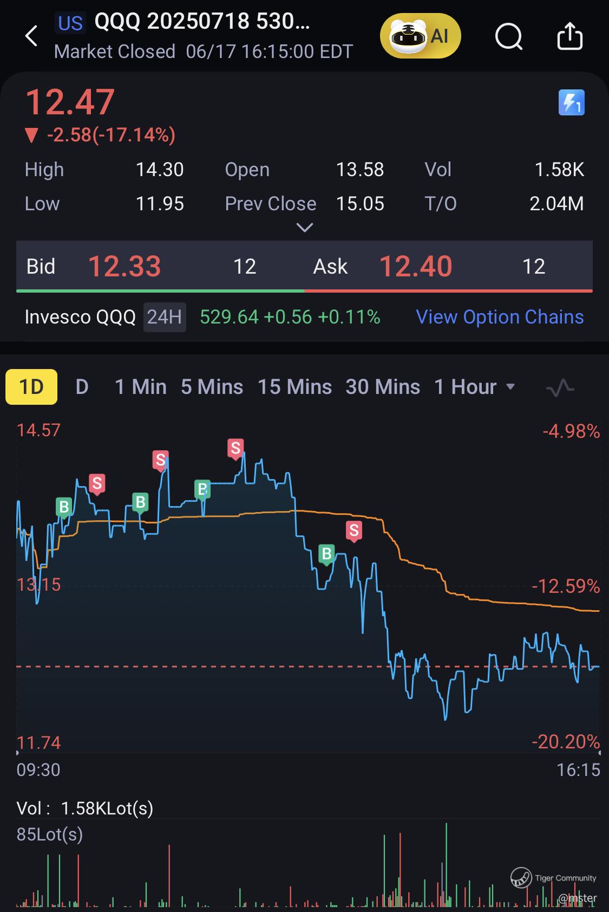The width and height of the screenshot is (609, 912).
Task: Tap the QQQ 20250718 530 title
Action: point(202,22)
